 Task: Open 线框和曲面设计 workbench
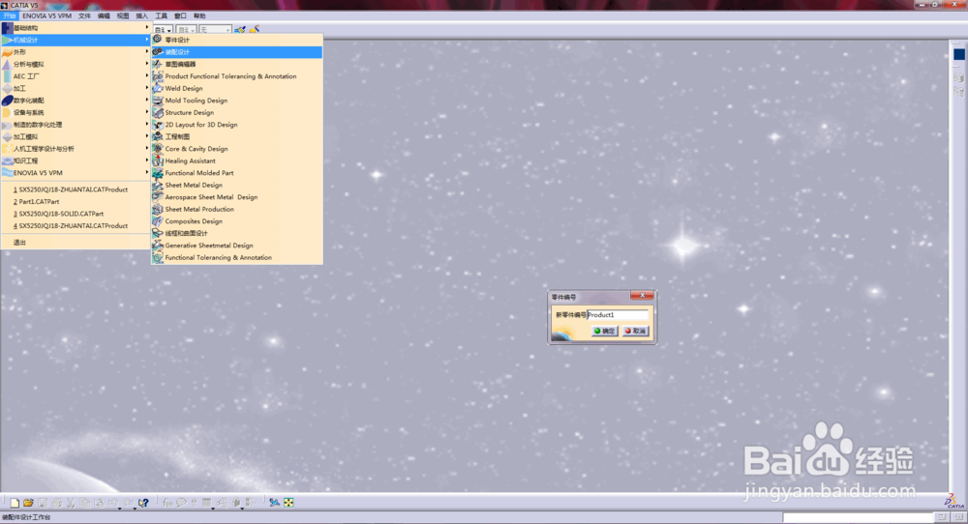pyautogui.click(x=237, y=233)
